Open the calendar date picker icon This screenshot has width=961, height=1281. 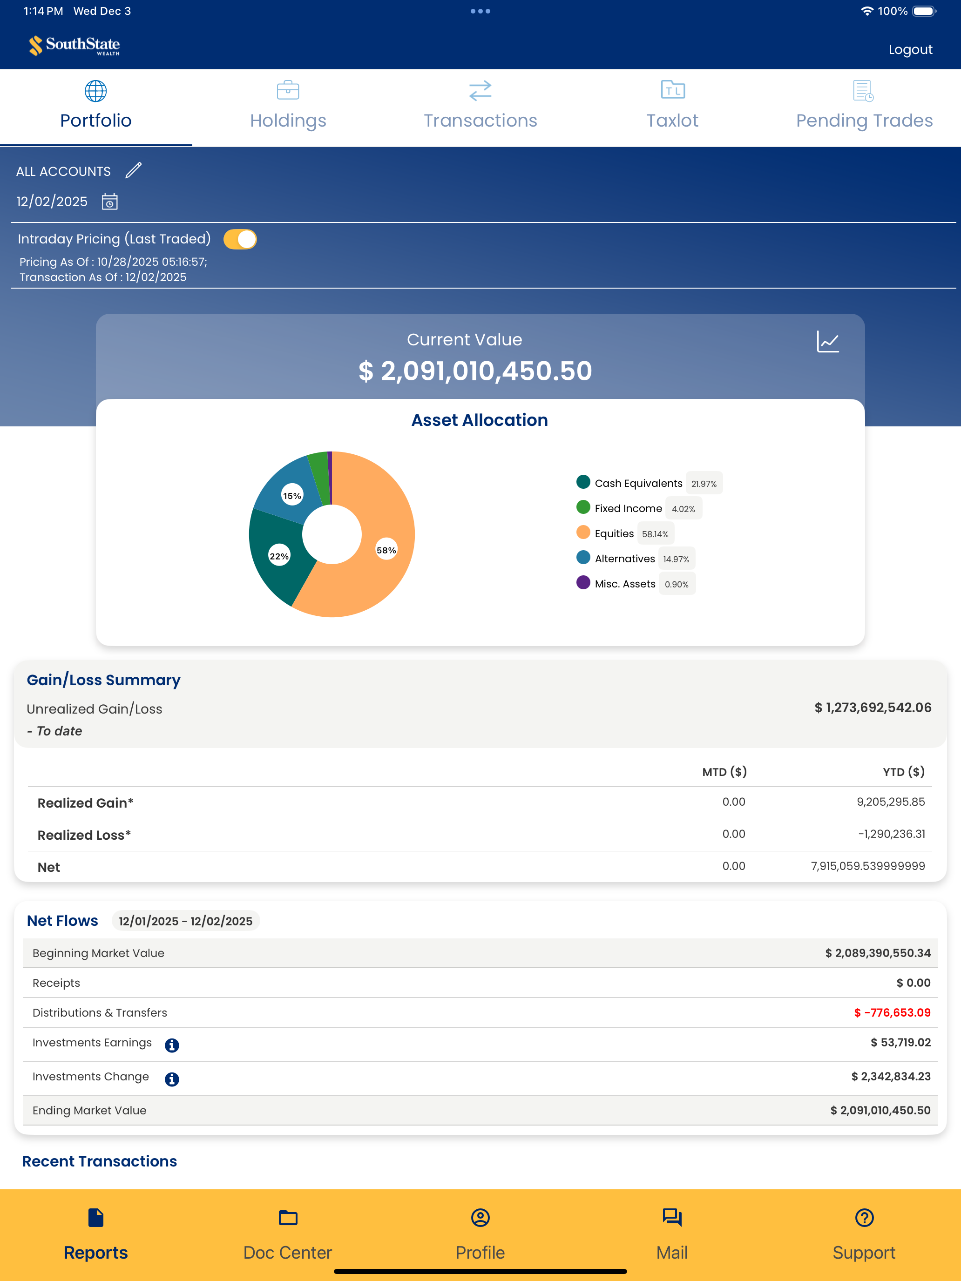pos(109,202)
